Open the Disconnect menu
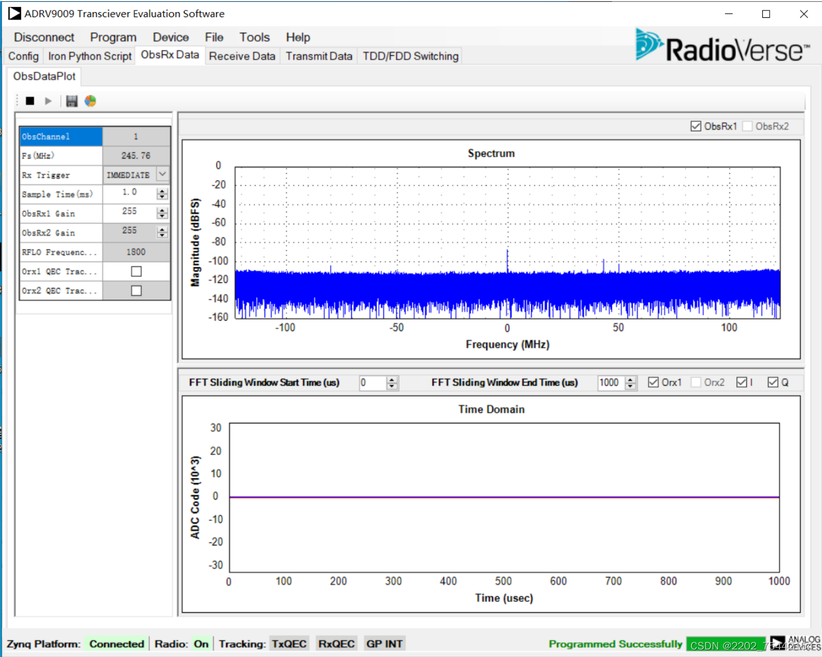Image resolution: width=822 pixels, height=657 pixels. pyautogui.click(x=44, y=37)
